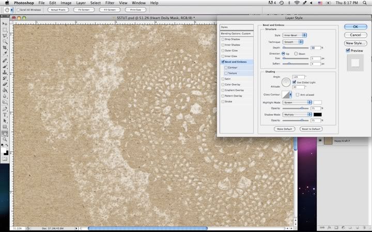Open the Filter menu
The image size is (372, 232).
pyautogui.click(x=110, y=3)
